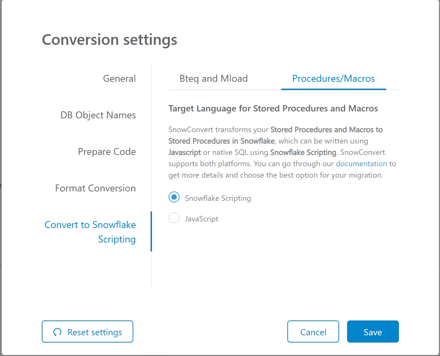Open Format Conversion settings

point(95,188)
